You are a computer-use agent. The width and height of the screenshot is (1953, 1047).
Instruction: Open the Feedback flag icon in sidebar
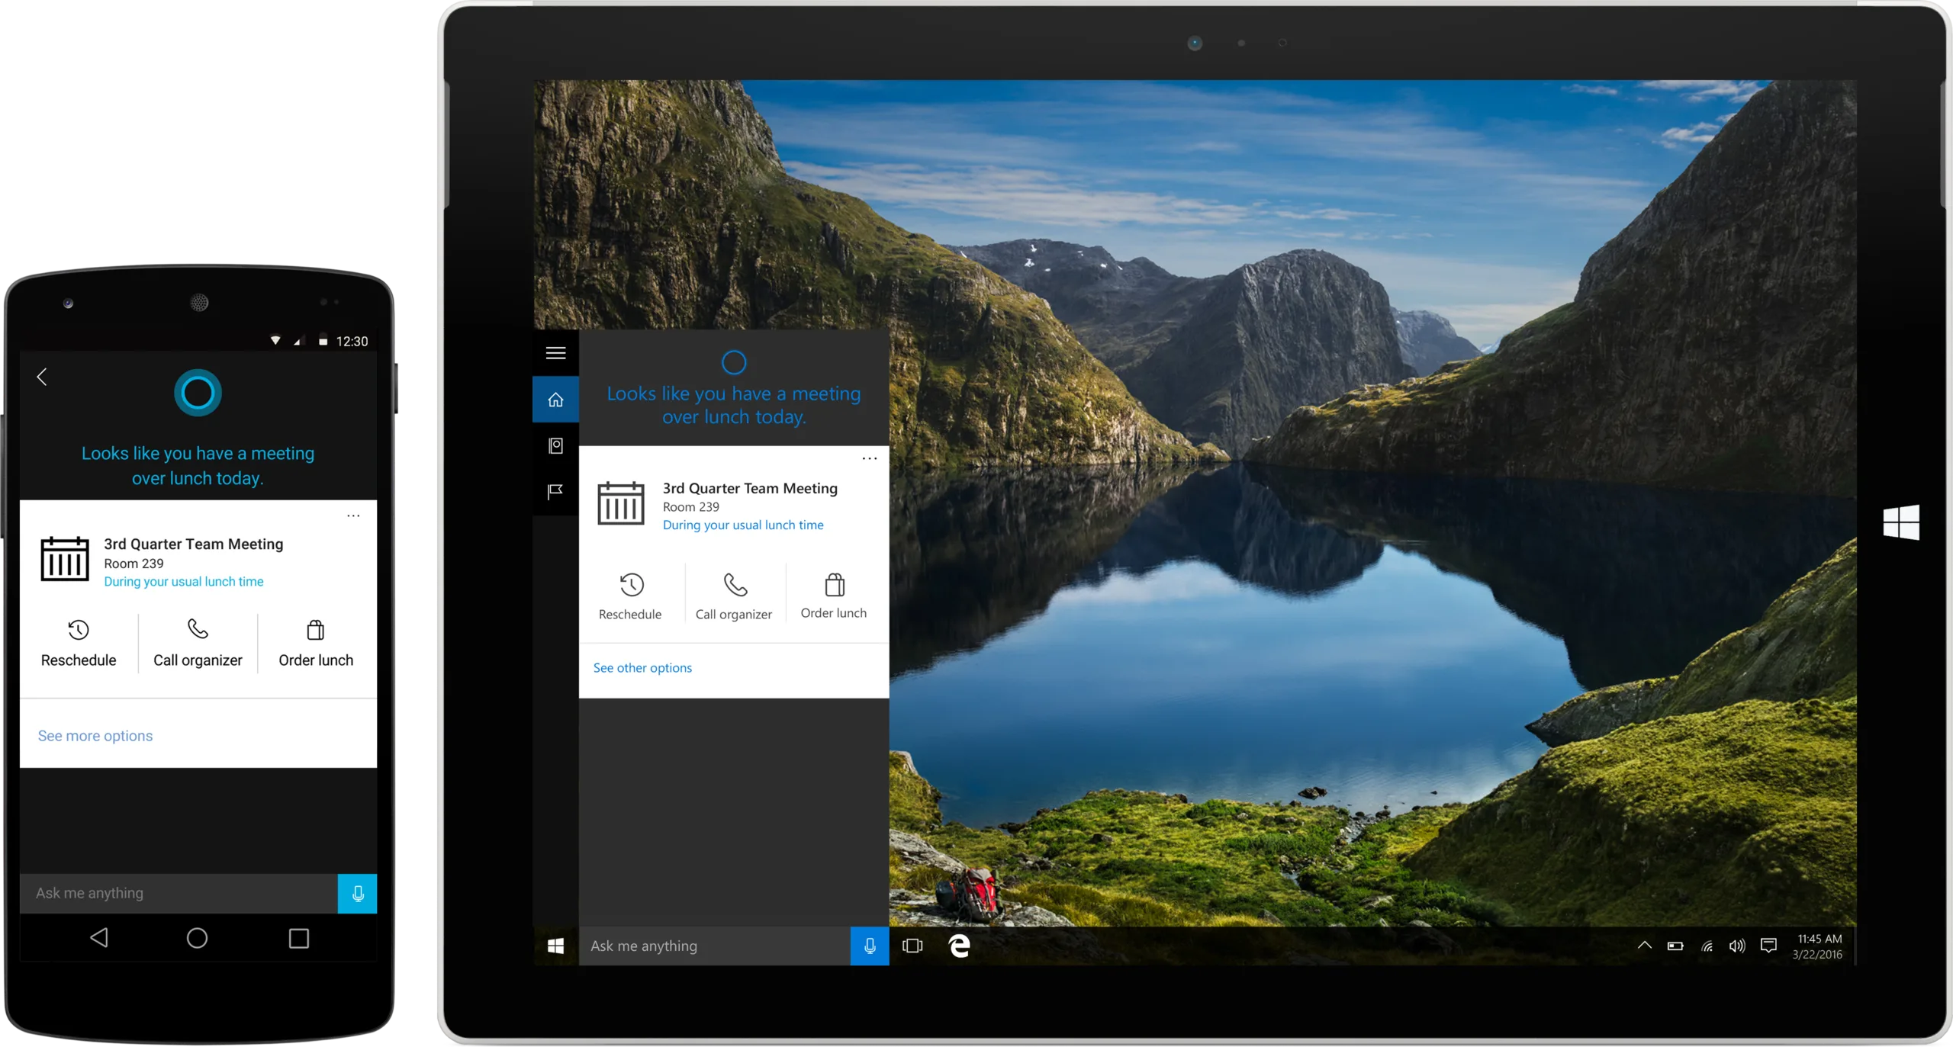[555, 492]
